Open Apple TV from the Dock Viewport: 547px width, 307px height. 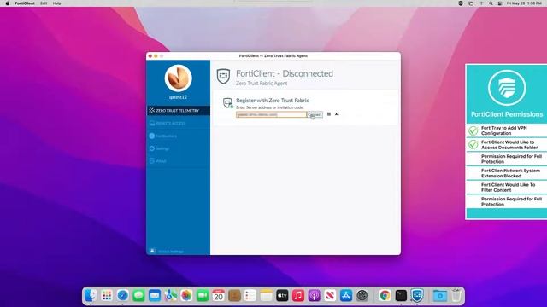tap(282, 296)
